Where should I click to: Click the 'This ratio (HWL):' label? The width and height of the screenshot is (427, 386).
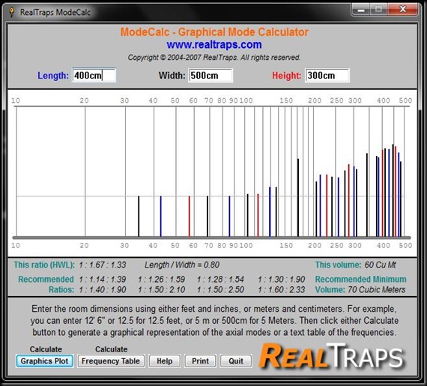(x=44, y=265)
